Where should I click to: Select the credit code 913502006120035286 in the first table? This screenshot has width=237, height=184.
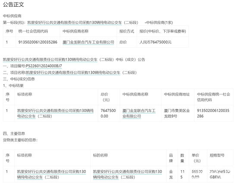[x=38, y=42]
